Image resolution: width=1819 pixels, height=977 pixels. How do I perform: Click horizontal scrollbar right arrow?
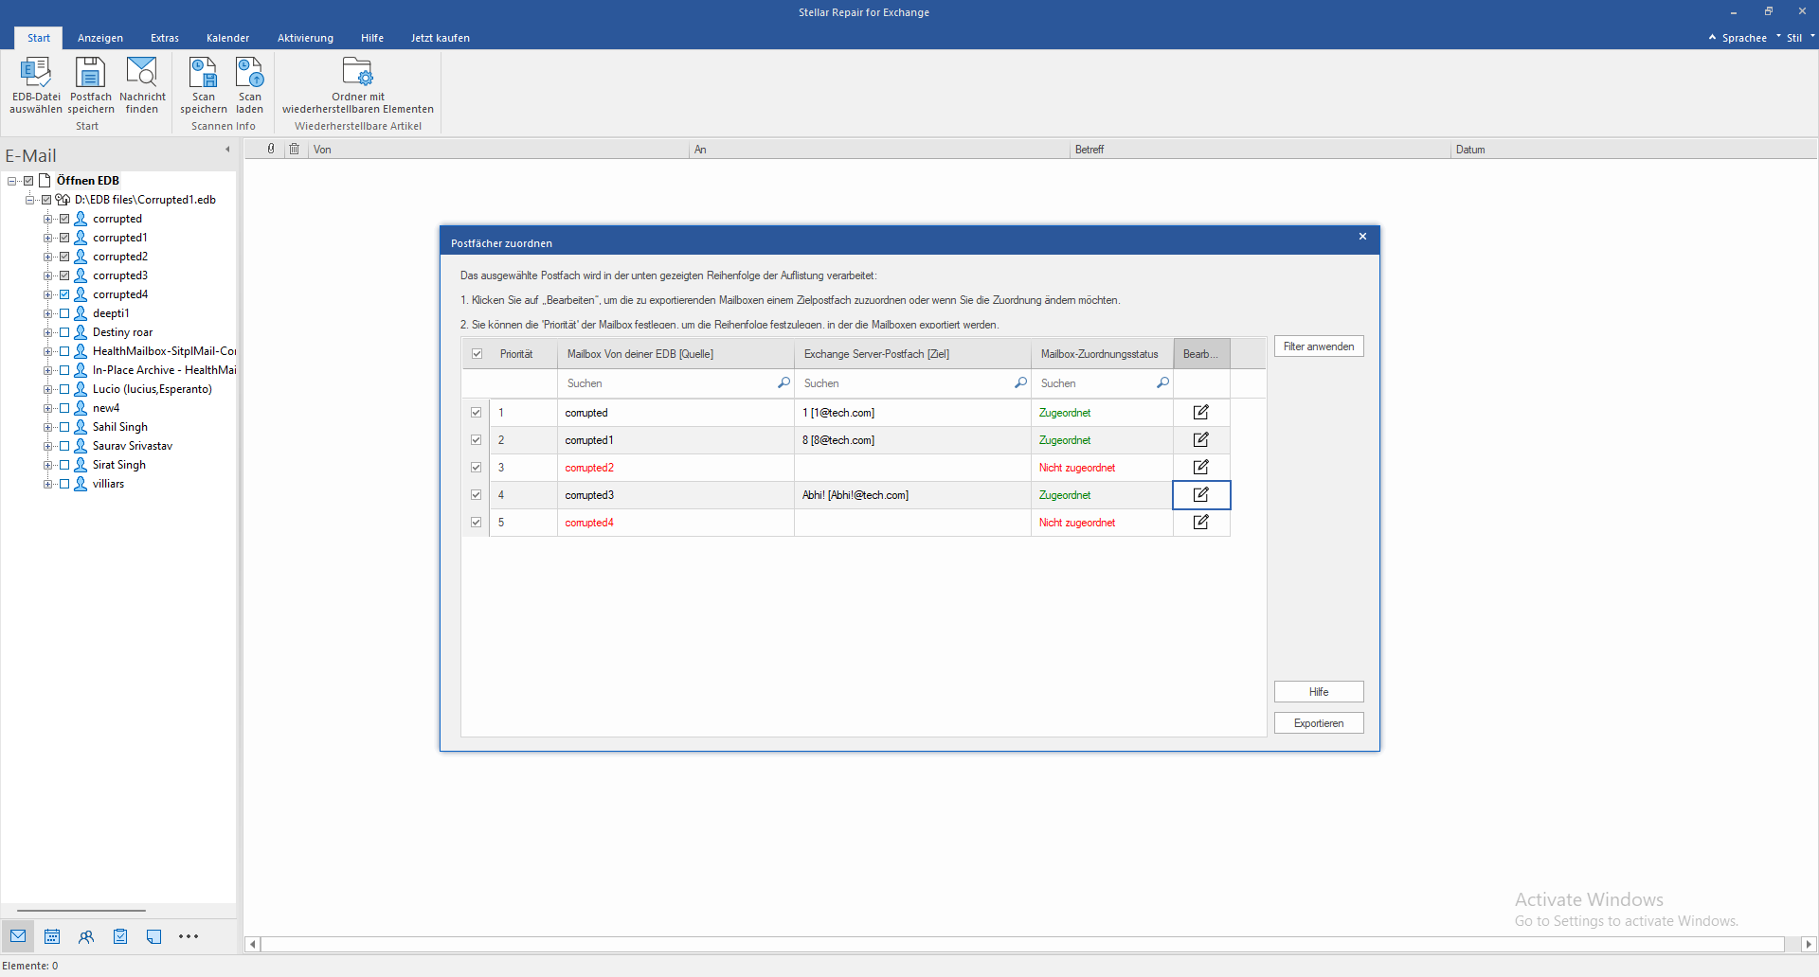pyautogui.click(x=1809, y=944)
